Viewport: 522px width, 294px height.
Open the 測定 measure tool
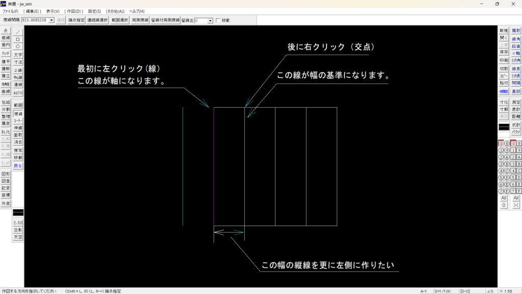[516, 102]
